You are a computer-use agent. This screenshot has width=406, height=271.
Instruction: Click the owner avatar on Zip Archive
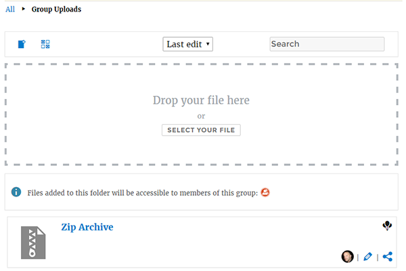[348, 257]
